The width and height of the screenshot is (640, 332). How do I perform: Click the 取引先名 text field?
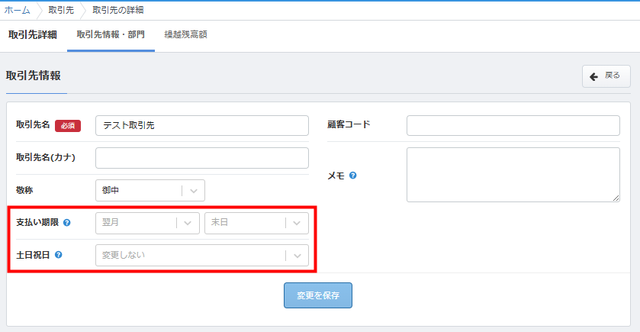[201, 125]
